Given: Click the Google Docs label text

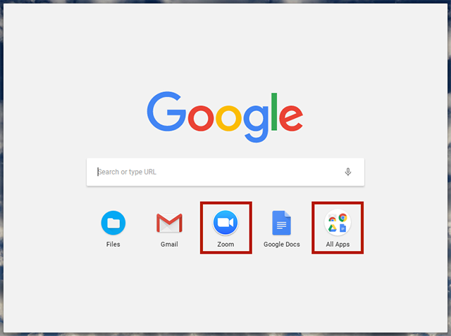Looking at the screenshot, I should pos(282,244).
